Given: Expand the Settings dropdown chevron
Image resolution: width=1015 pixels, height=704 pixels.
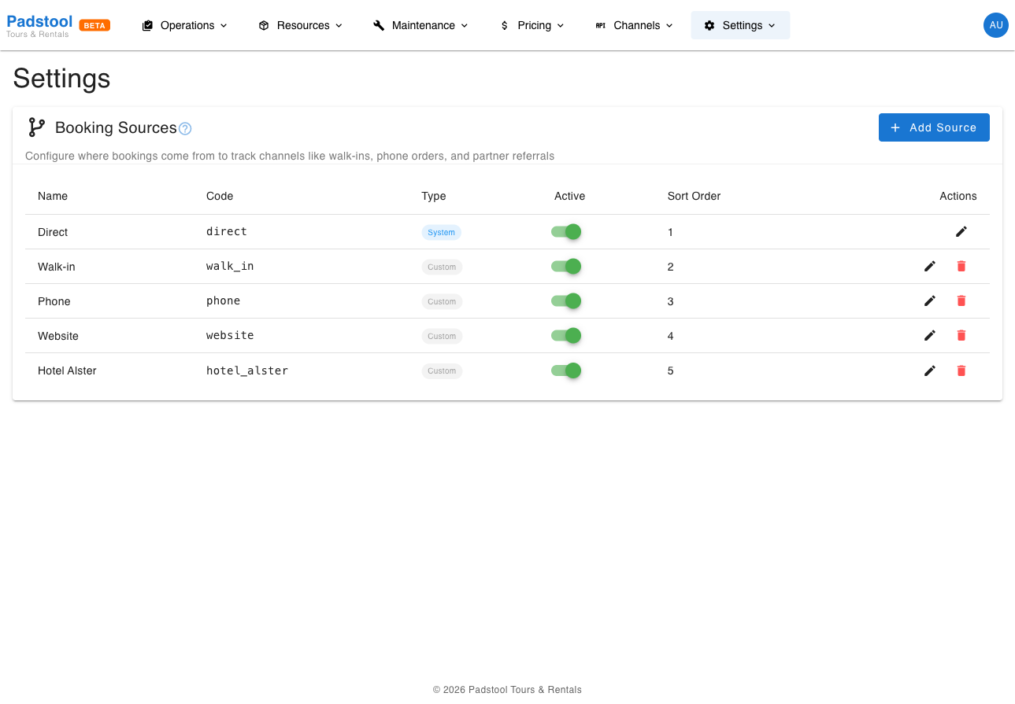Looking at the screenshot, I should point(772,25).
